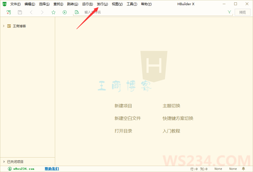Open the 跳转(G) menu
This screenshot has width=253, height=172.
pos(73,4)
